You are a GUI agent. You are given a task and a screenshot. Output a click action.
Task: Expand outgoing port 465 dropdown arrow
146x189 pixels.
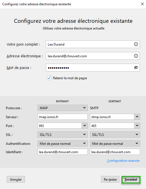pos(137,126)
